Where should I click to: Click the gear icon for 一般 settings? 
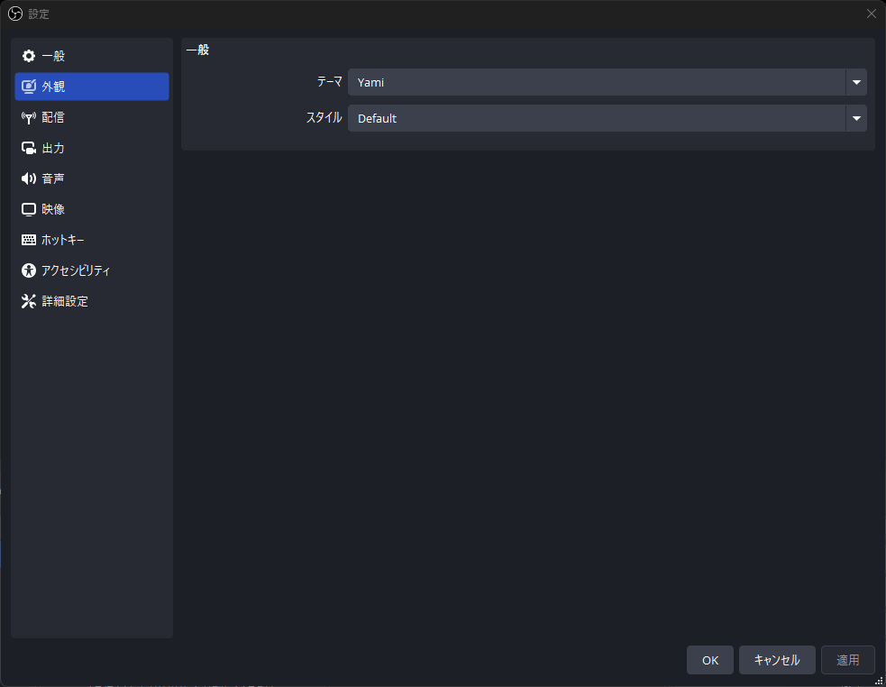28,56
